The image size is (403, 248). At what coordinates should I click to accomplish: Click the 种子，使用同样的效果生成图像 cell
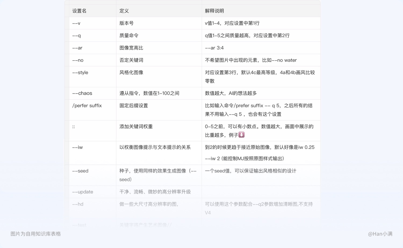pyautogui.click(x=159, y=175)
